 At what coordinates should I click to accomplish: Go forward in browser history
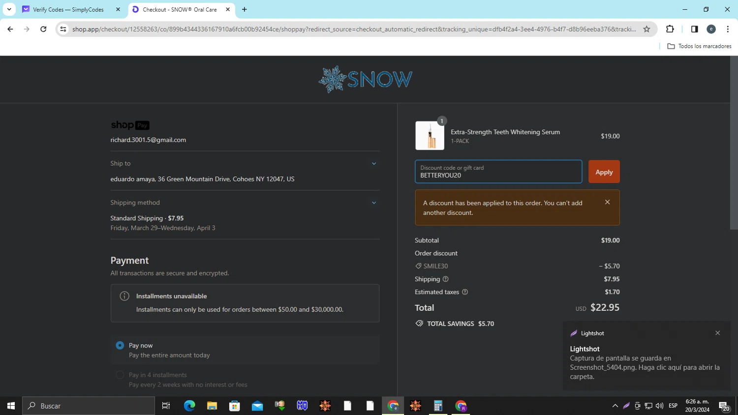click(x=27, y=29)
